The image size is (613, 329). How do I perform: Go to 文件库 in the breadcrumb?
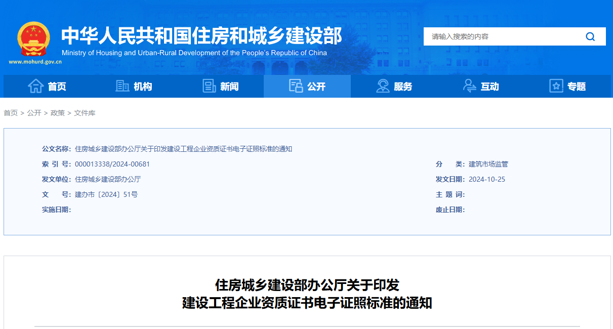[x=85, y=113]
